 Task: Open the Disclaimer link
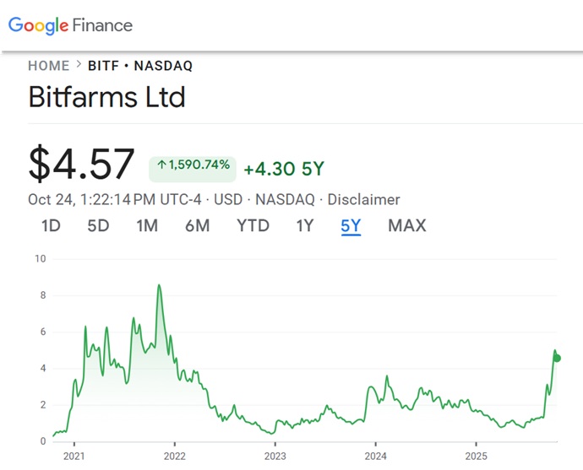(363, 200)
